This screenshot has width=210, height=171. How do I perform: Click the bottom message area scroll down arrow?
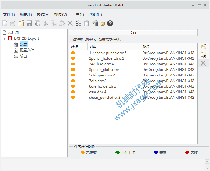[207, 168]
